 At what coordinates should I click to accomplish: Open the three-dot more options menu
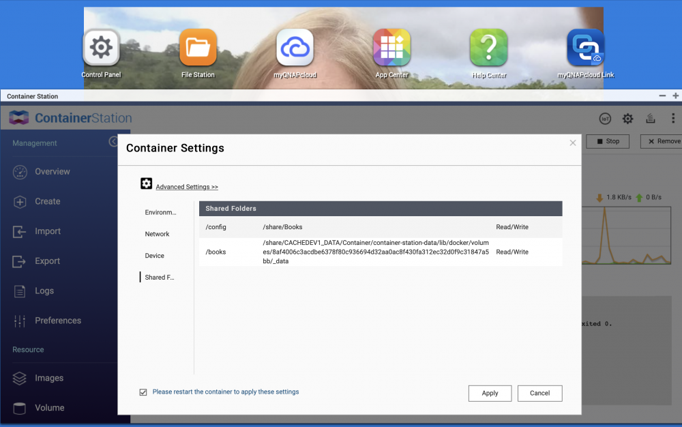(673, 118)
